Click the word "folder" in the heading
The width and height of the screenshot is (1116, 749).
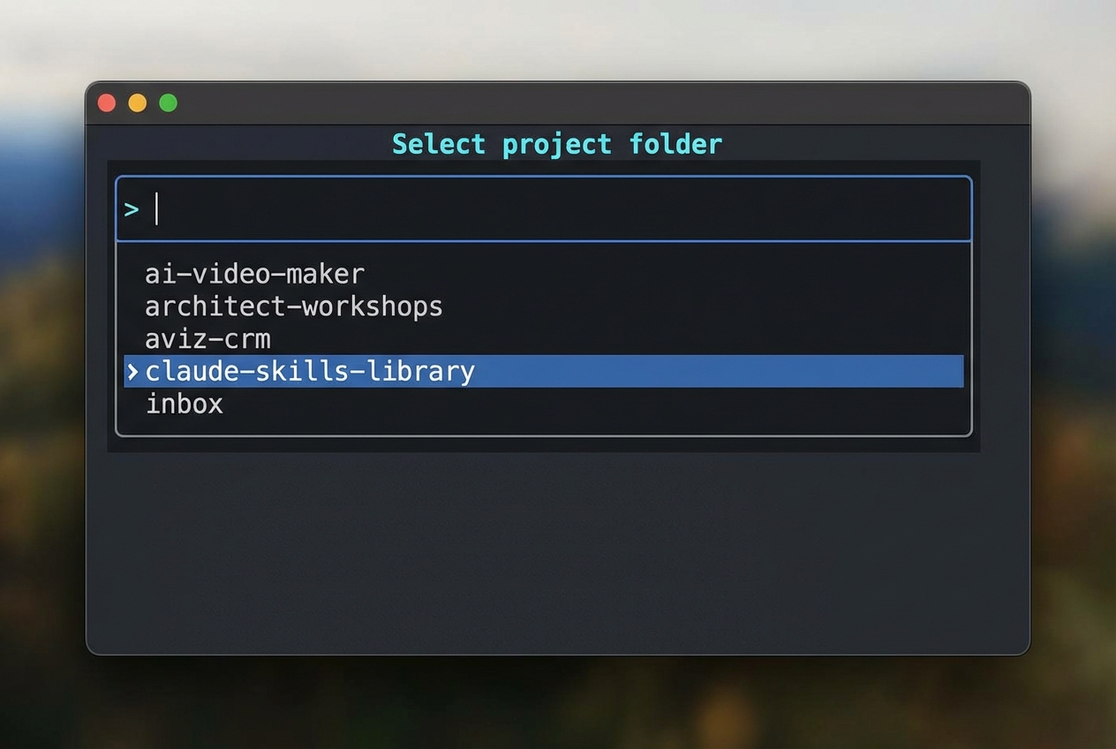(675, 144)
